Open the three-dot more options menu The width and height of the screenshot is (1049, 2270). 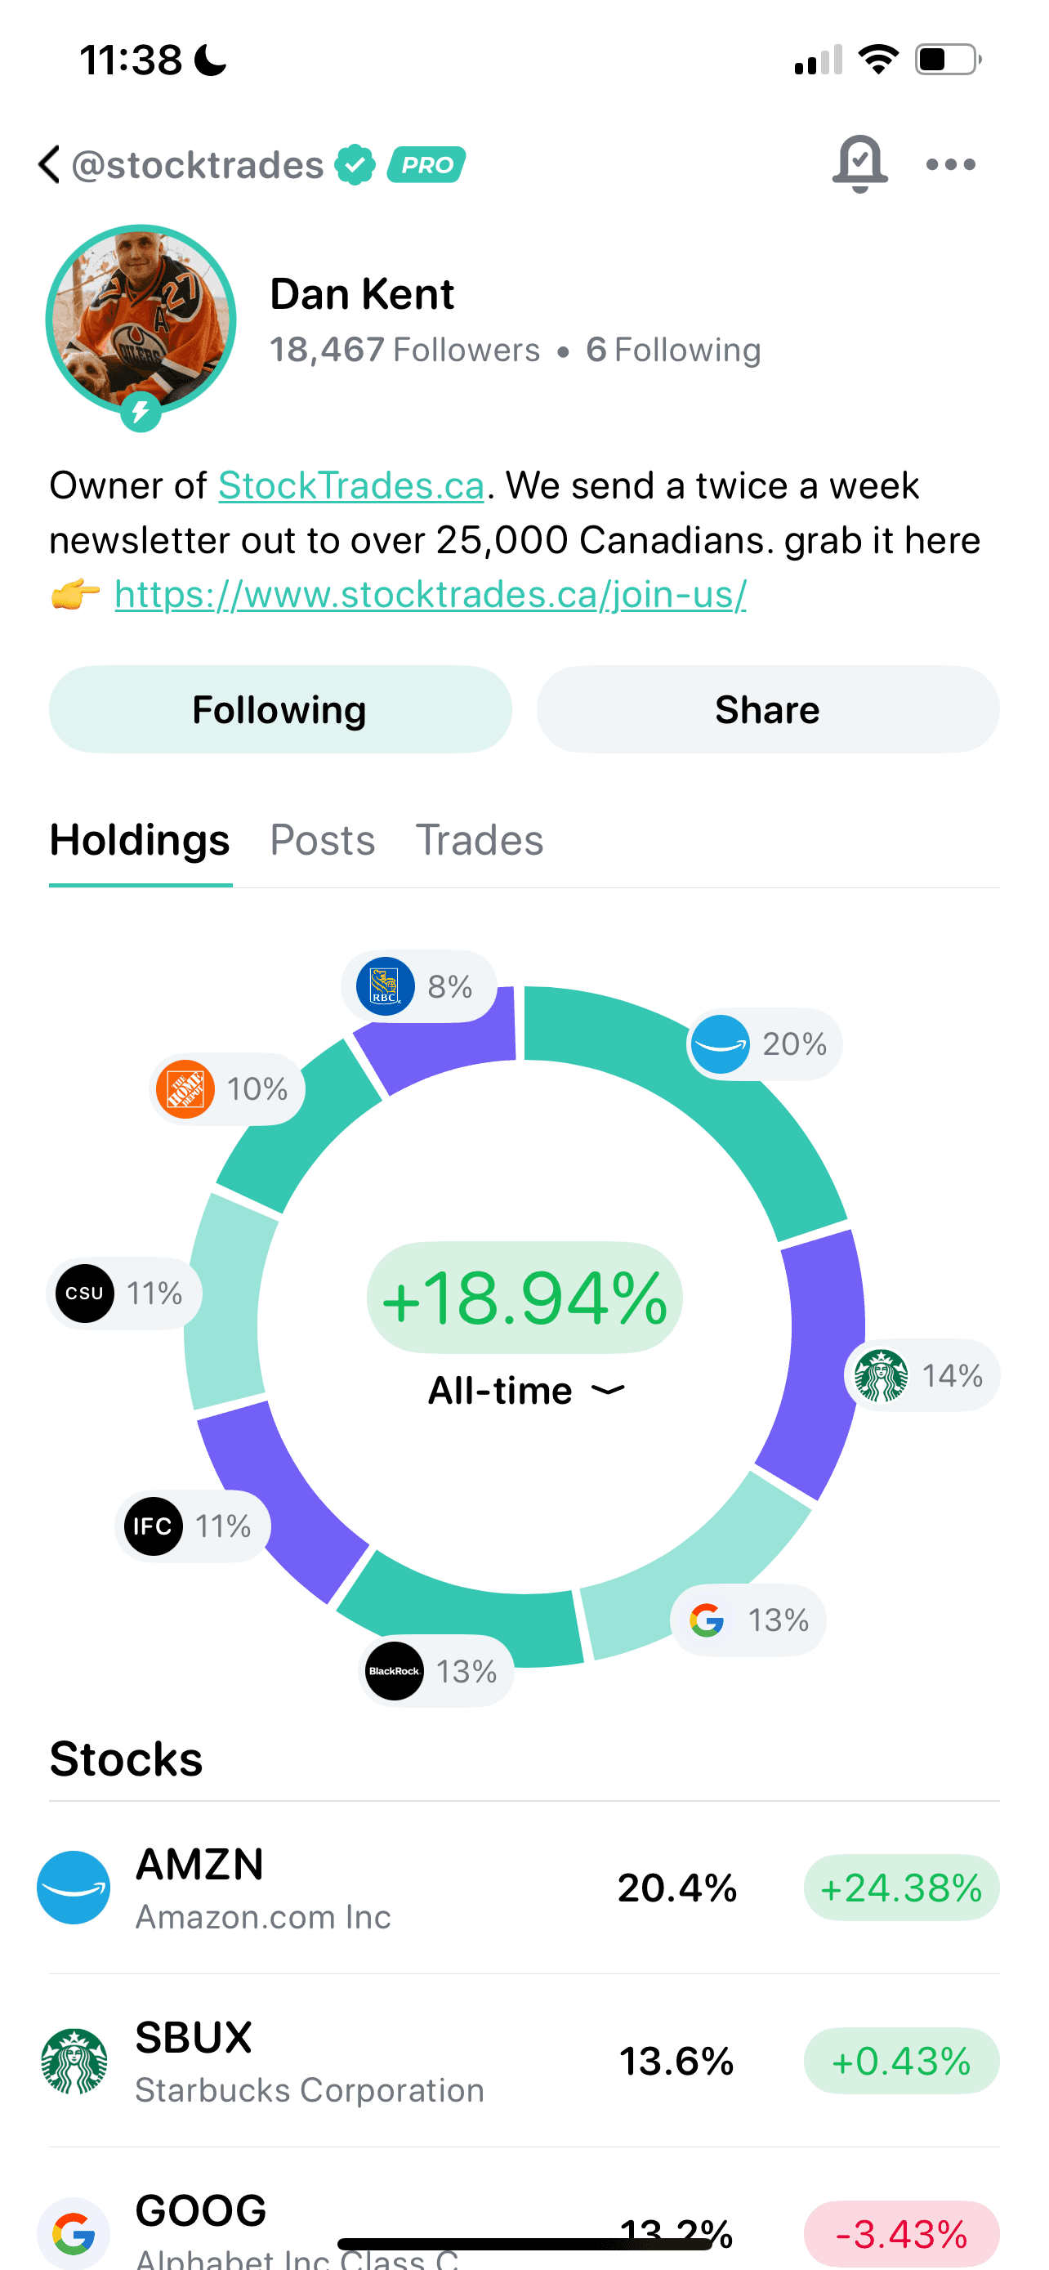click(x=951, y=165)
